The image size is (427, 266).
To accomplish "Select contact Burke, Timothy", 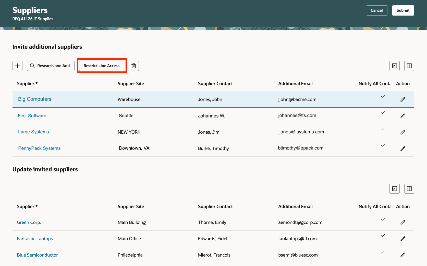I will (213, 148).
